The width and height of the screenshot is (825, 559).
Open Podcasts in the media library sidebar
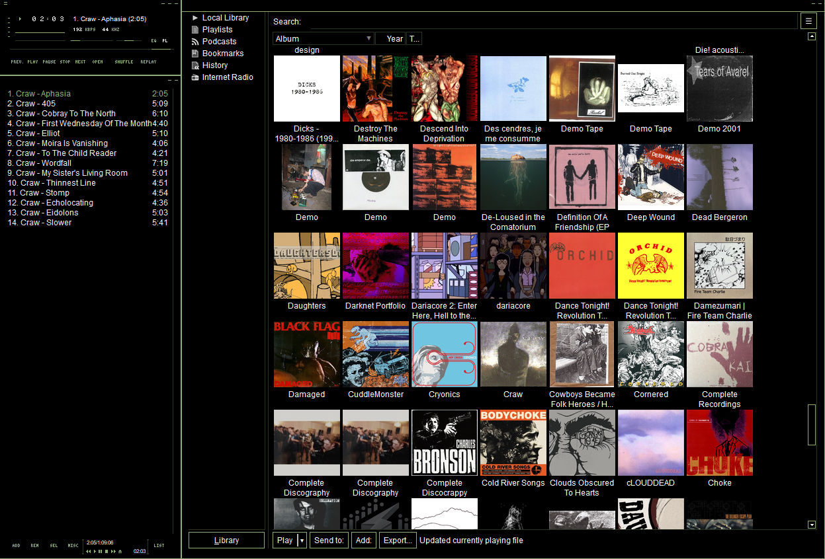tap(219, 42)
